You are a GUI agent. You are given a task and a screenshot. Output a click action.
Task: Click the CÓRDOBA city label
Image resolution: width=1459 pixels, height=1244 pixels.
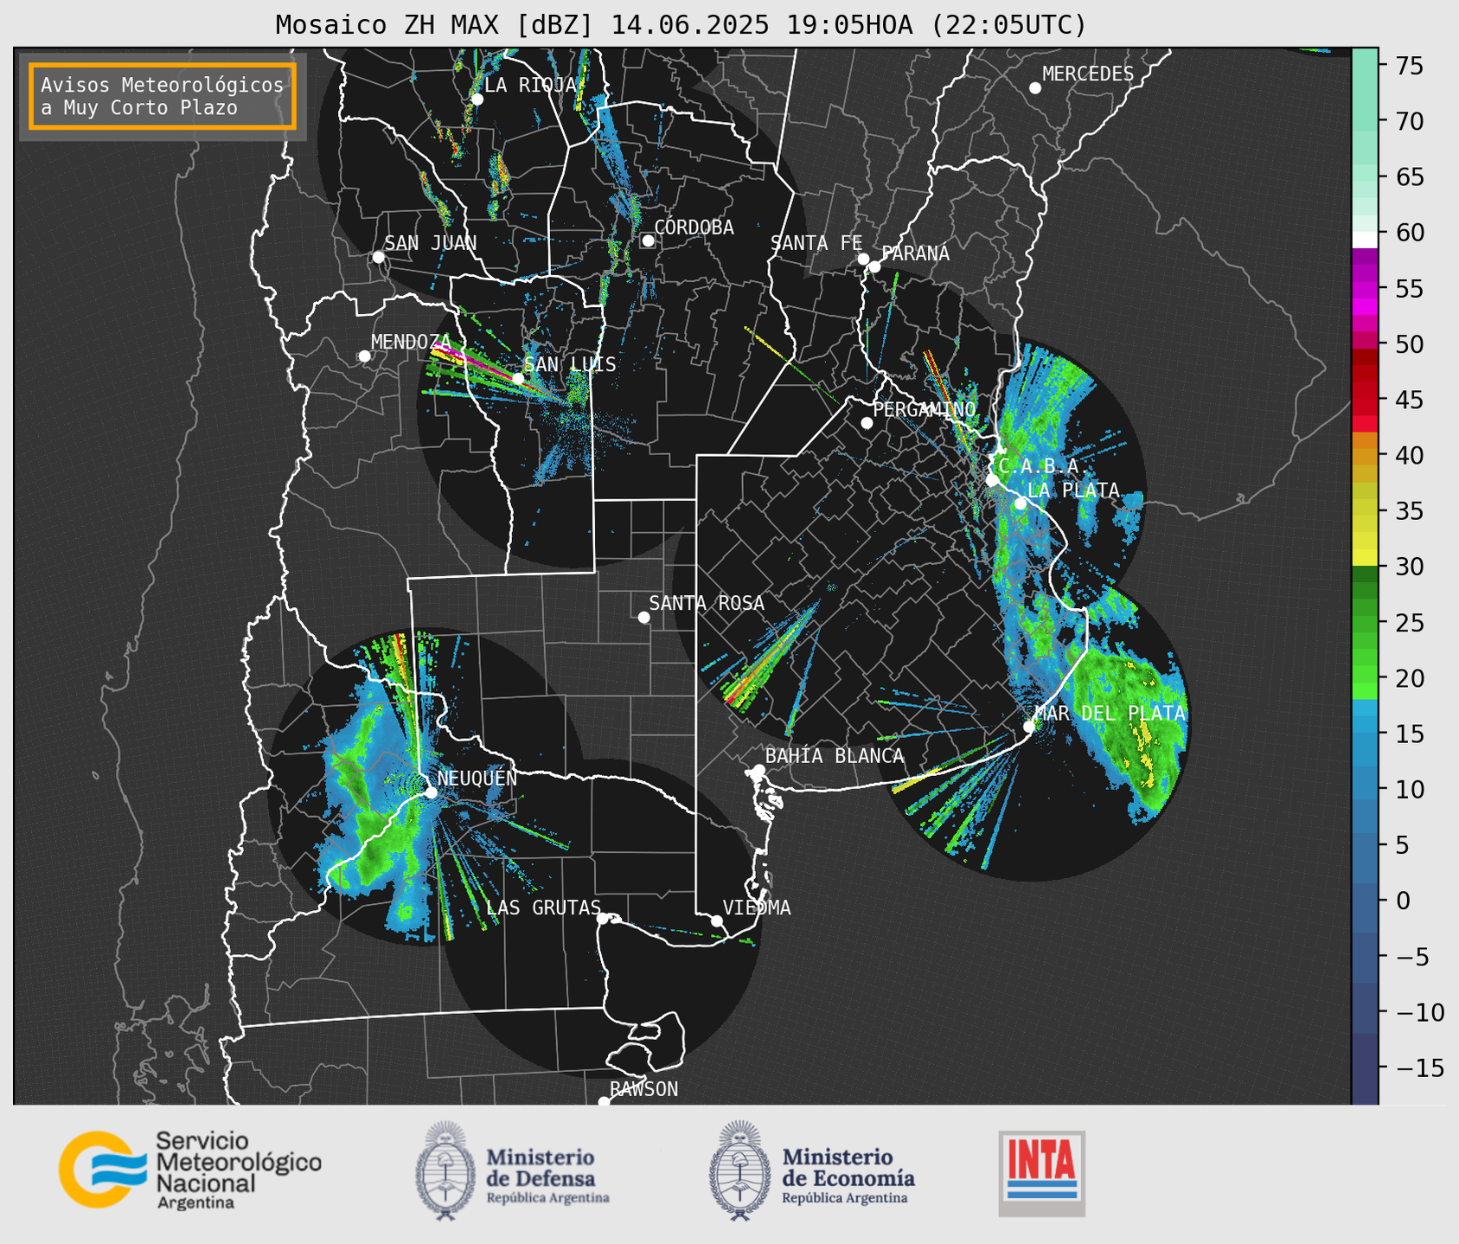click(x=694, y=228)
